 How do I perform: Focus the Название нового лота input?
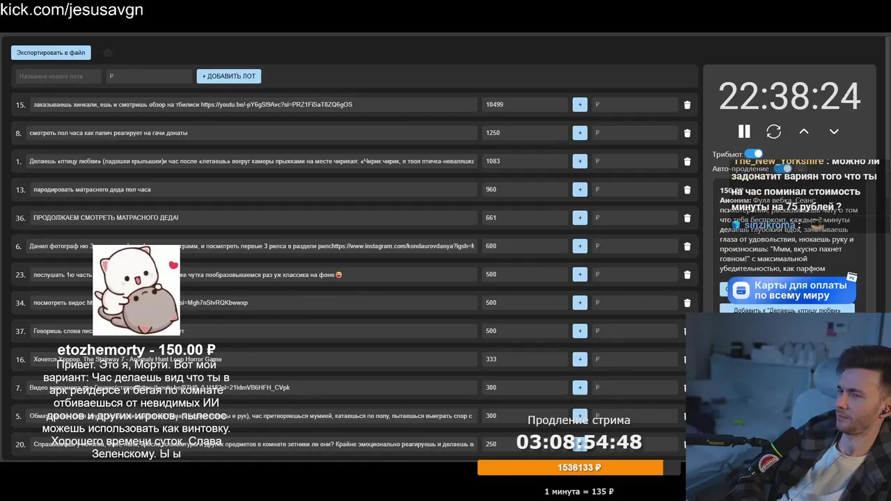[x=58, y=76]
